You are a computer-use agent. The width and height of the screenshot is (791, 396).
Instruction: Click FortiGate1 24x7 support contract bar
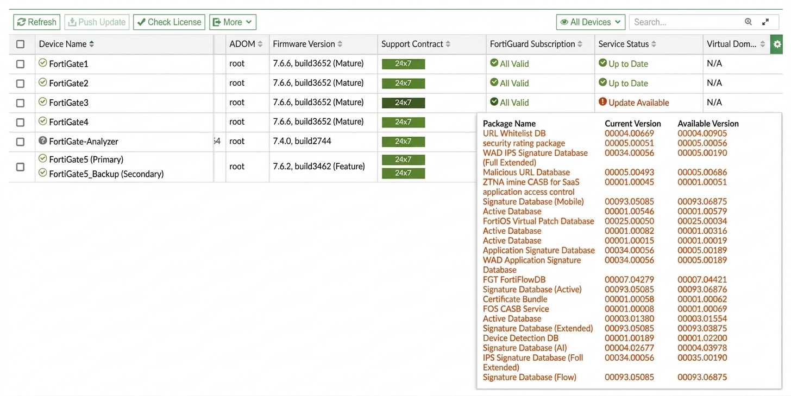tap(403, 64)
